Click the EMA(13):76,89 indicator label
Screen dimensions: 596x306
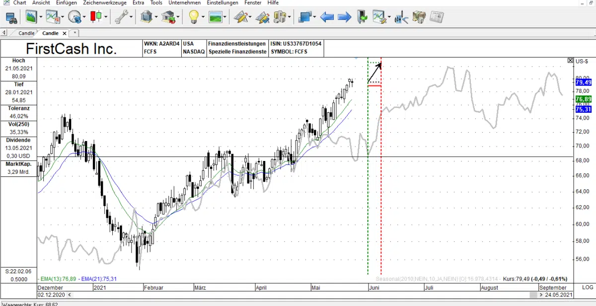point(59,279)
